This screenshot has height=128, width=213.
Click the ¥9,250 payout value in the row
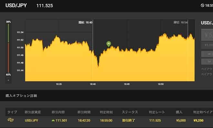pos(198,120)
